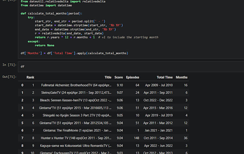
Task: Click the 'Apr 2019 - Jul 2019' cell
Action: pos(159,115)
